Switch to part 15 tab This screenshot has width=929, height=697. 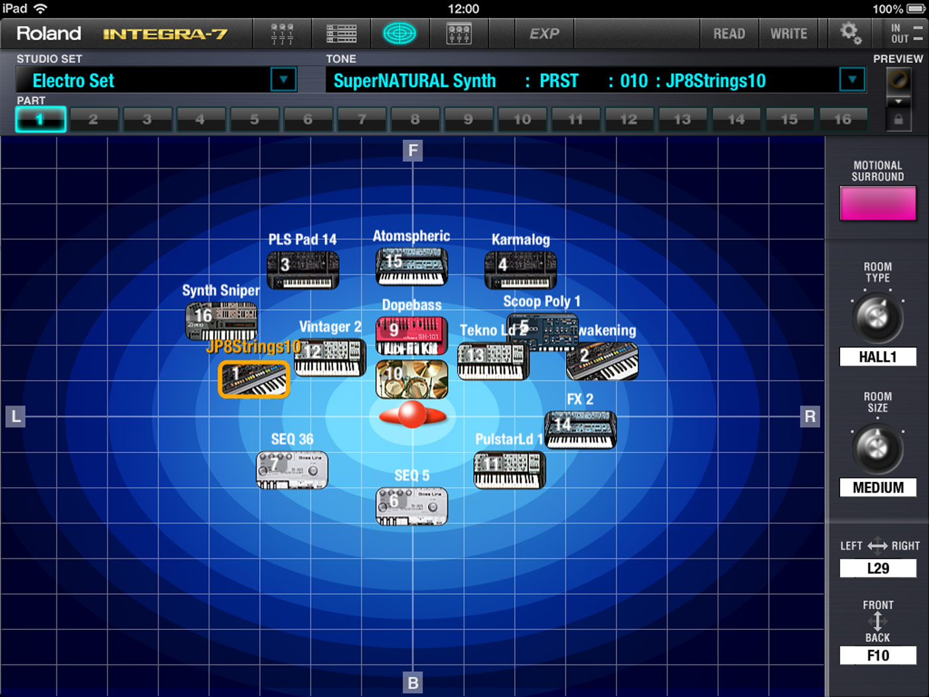(790, 119)
